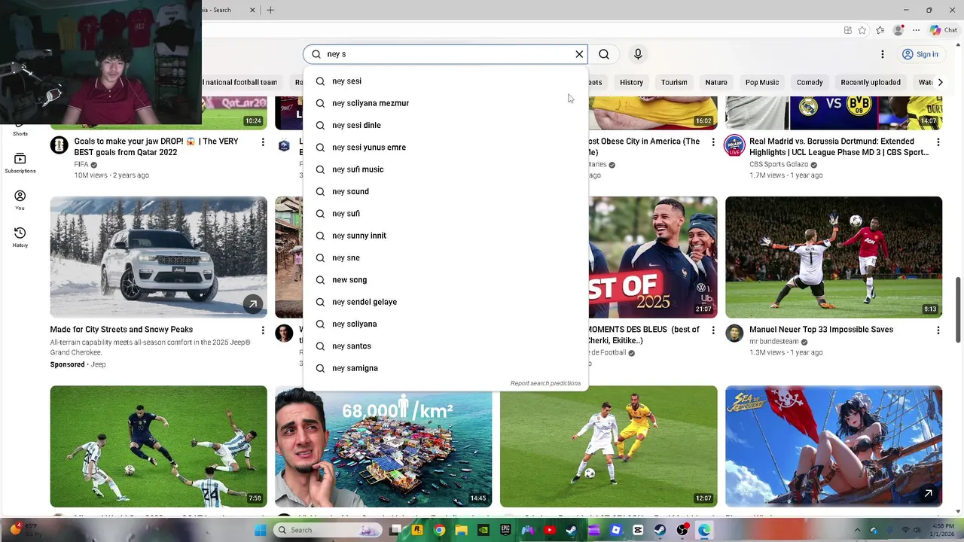Select the 'ney soliyana mezmur' suggestion

tap(445, 103)
